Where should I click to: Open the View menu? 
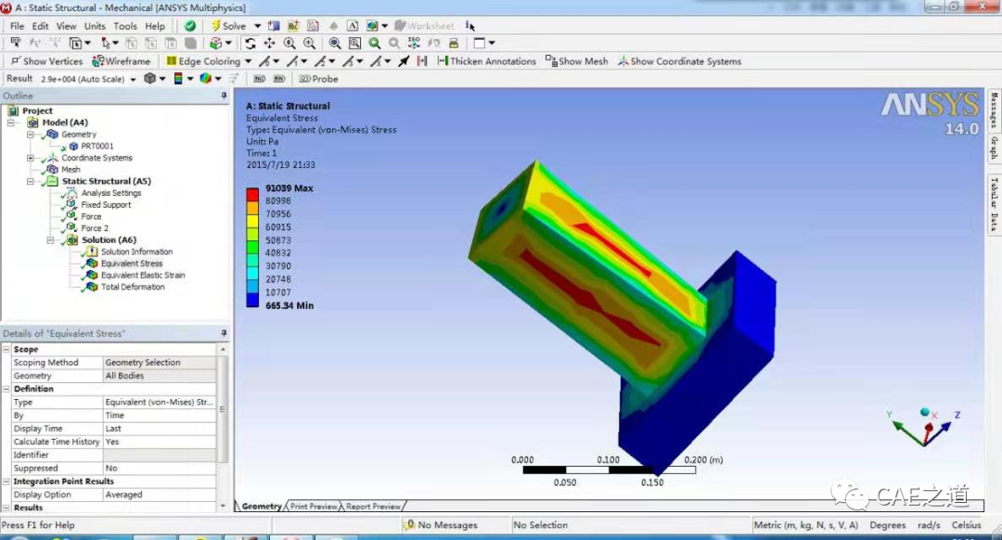[67, 26]
